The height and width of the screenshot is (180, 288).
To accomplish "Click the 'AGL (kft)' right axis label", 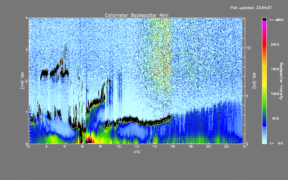I will 254,81.
